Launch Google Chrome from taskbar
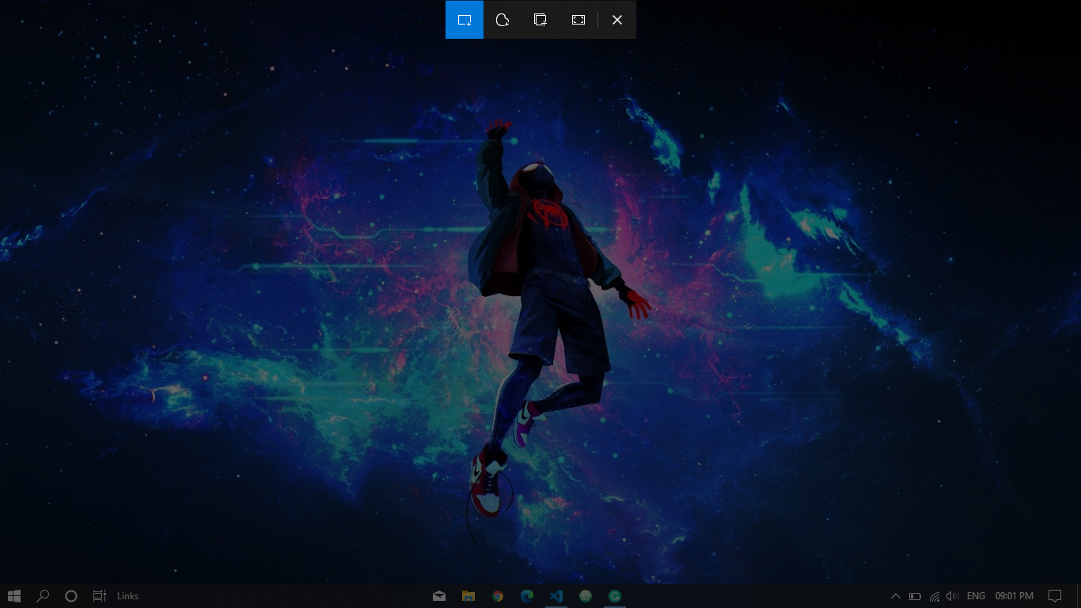Image resolution: width=1081 pixels, height=608 pixels. pyautogui.click(x=498, y=596)
